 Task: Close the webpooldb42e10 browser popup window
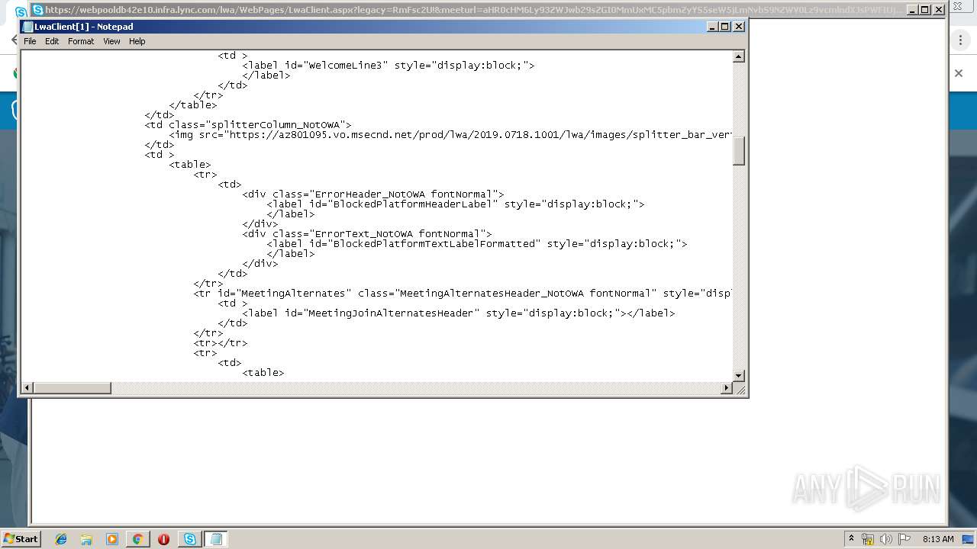938,9
